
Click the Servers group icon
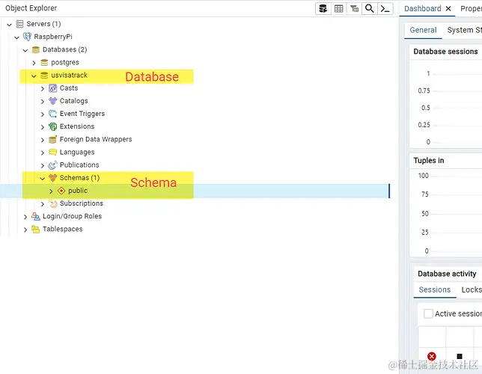click(19, 24)
